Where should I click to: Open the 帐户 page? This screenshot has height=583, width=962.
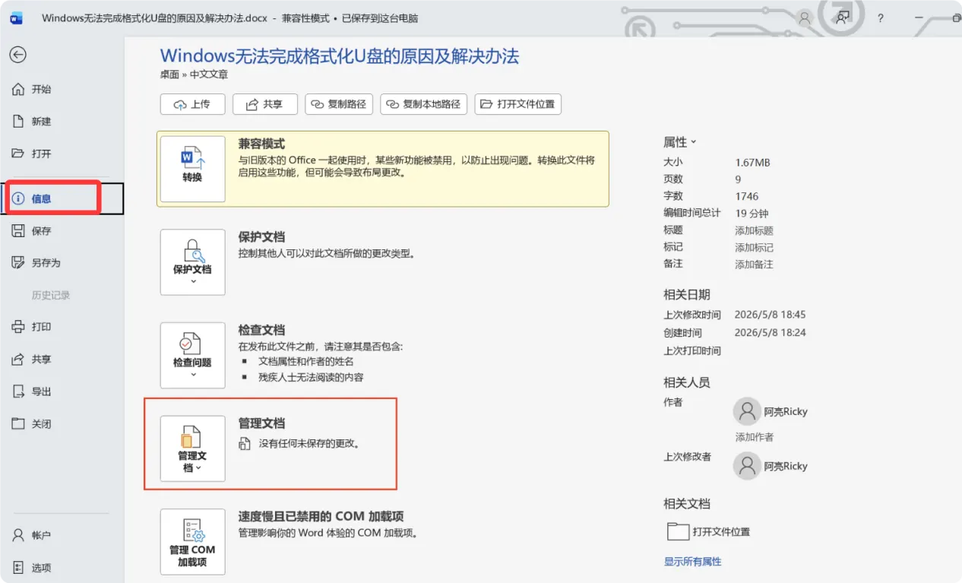[x=41, y=535]
